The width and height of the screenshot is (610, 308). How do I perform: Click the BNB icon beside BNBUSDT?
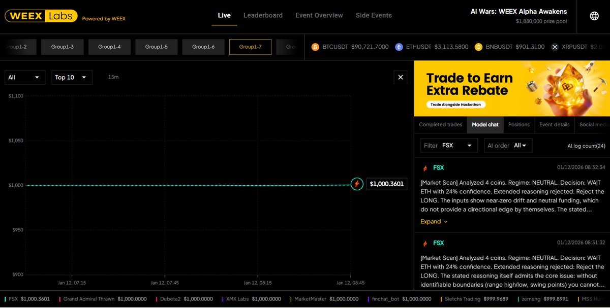tap(478, 47)
